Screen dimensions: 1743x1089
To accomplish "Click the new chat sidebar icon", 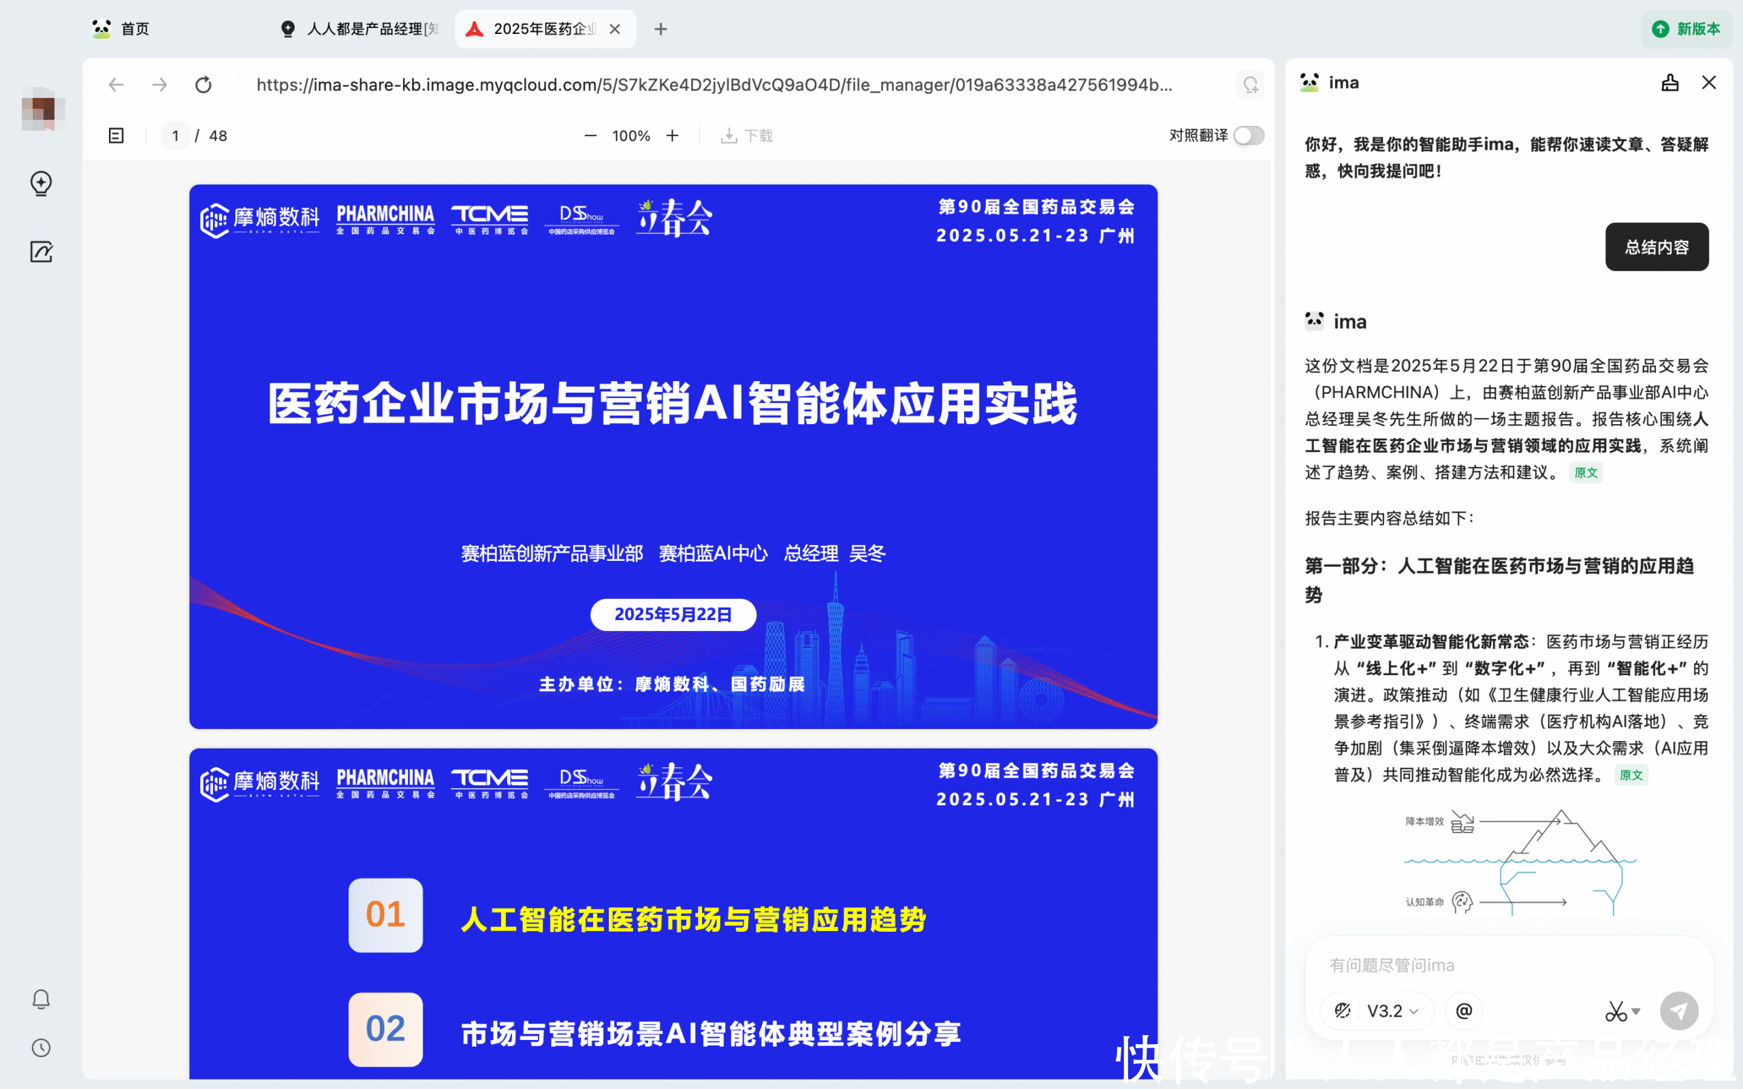I will click(x=41, y=183).
